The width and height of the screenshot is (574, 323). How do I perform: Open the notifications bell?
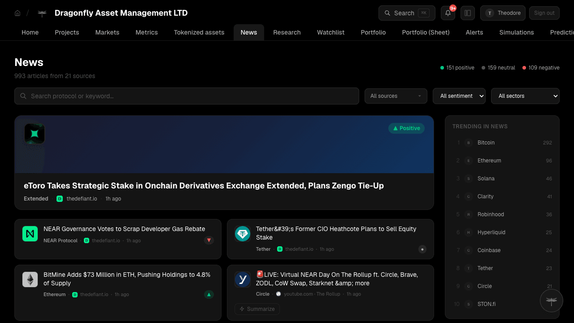(448, 13)
